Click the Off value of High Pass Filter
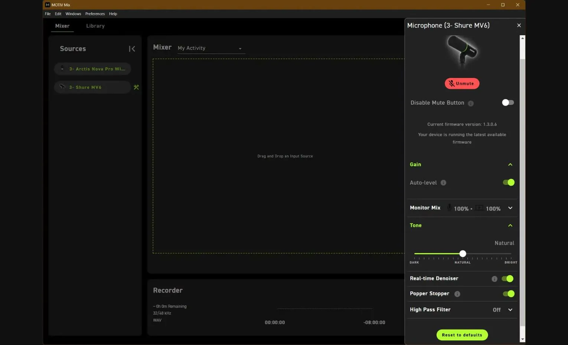The width and height of the screenshot is (568, 345). tap(497, 310)
